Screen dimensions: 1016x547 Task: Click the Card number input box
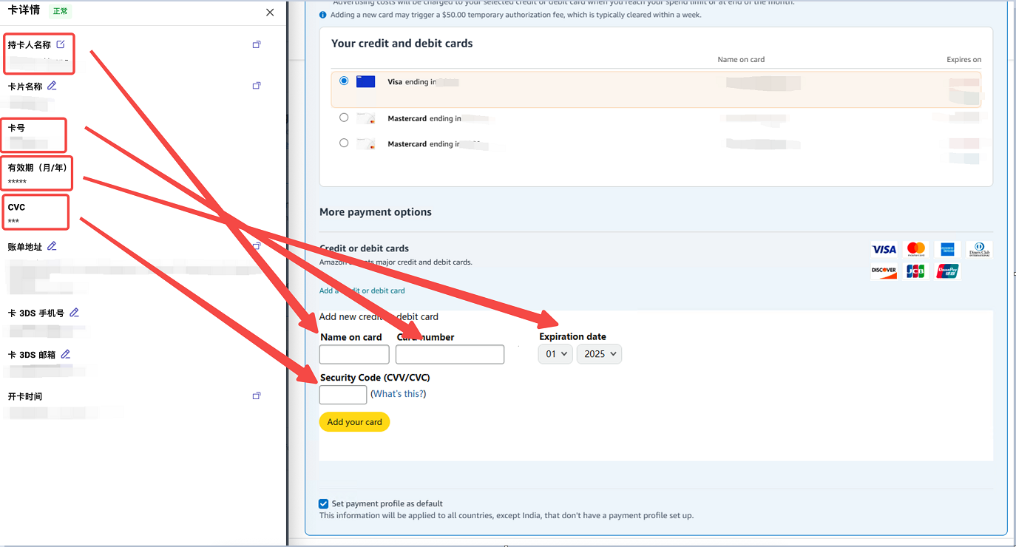pos(450,355)
